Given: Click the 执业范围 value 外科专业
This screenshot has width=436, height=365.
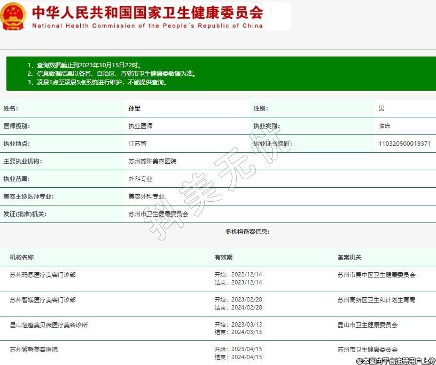Looking at the screenshot, I should [140, 179].
